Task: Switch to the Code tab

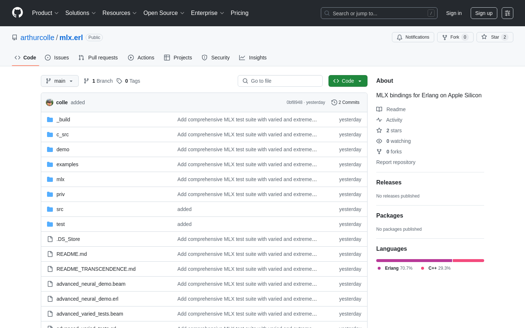Action: tap(26, 58)
